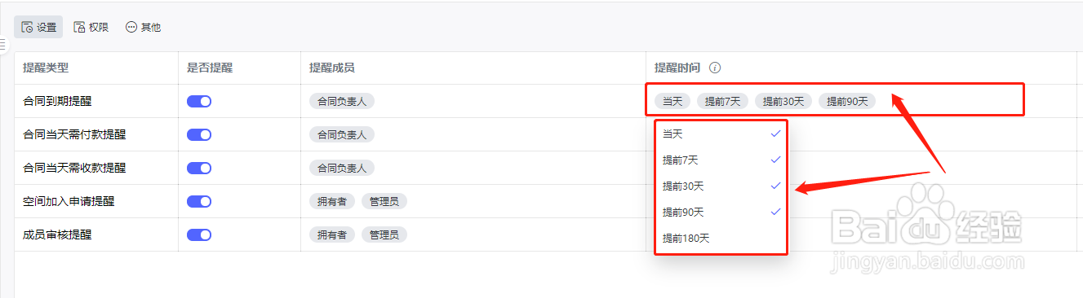This screenshot has height=298, width=1083.
Task: Toggle the 合同到期提醒 reminder switch
Action: point(199,101)
